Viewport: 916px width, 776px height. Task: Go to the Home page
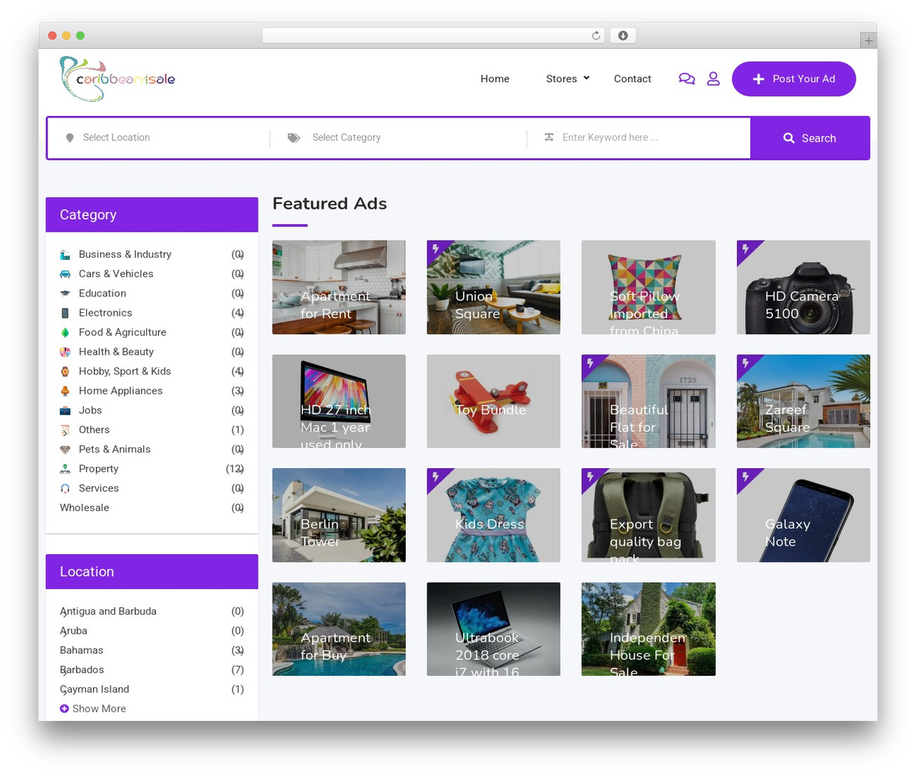pyautogui.click(x=495, y=79)
